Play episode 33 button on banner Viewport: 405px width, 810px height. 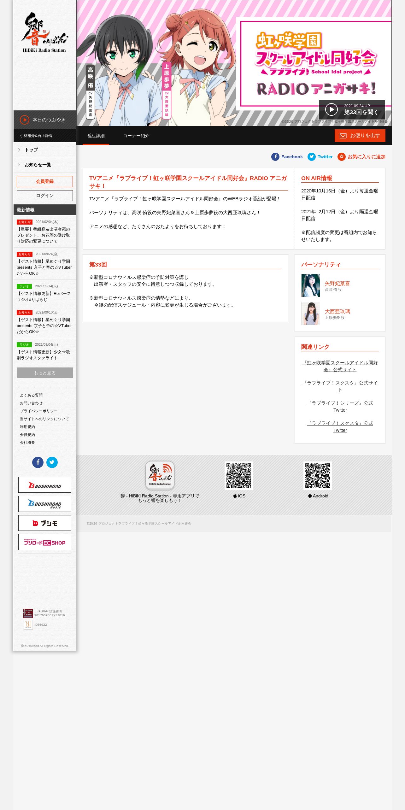click(352, 110)
